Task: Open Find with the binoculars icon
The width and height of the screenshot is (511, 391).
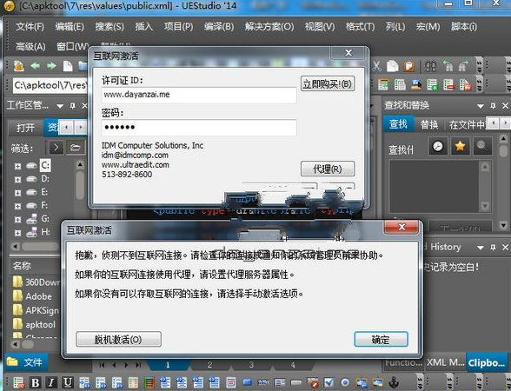Action: 430,66
